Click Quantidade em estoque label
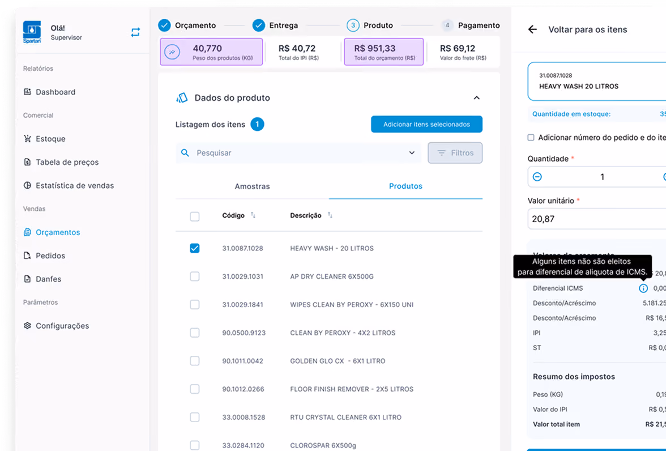Screen dimensions: 666x451 [571, 114]
